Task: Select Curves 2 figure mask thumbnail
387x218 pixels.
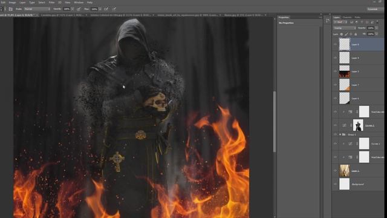Action: click(x=358, y=125)
